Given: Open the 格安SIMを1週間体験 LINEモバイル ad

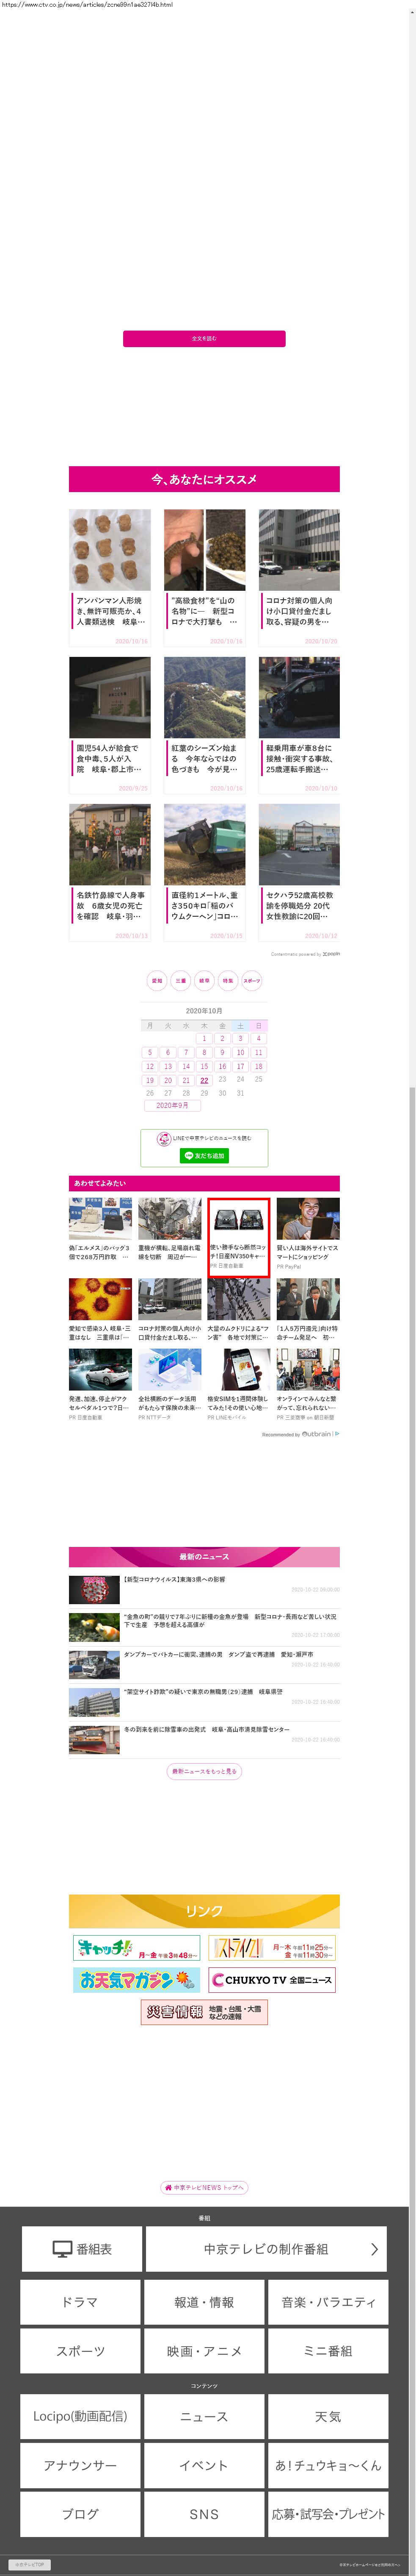Looking at the screenshot, I should pyautogui.click(x=238, y=1385).
